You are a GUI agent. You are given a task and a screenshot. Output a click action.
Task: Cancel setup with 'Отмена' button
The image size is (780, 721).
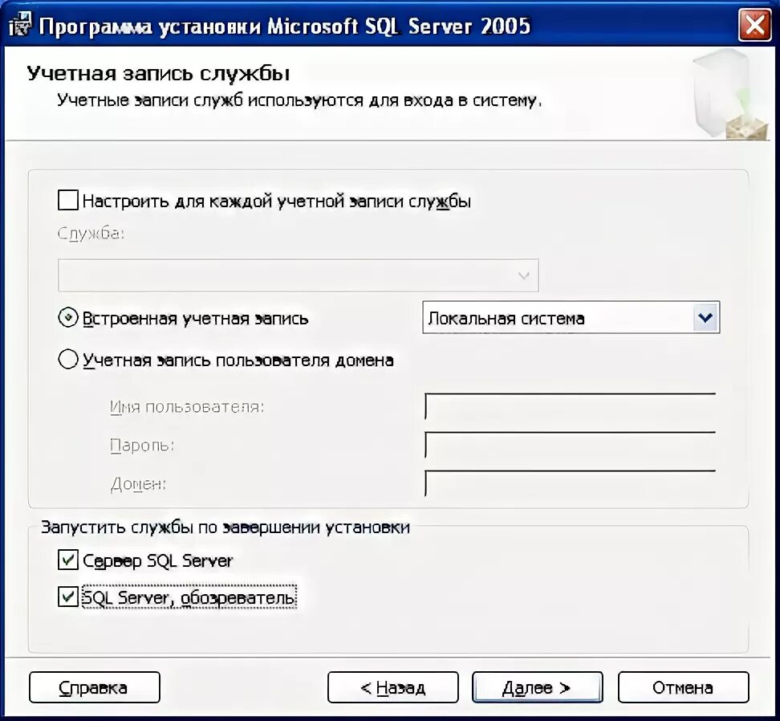coord(683,687)
